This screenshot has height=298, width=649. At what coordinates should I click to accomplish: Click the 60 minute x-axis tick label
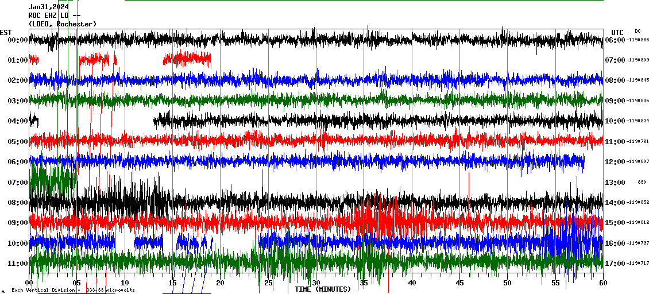602,283
